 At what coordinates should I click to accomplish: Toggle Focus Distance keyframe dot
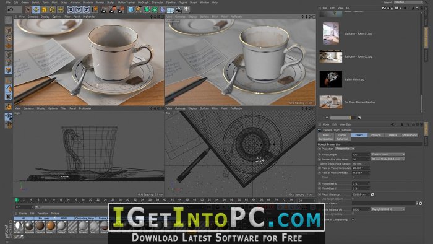pyautogui.click(x=320, y=194)
